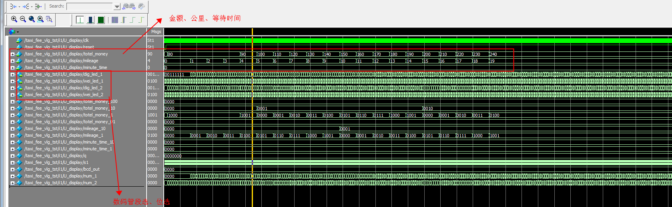Click the yellow-green dotted step toolbar icon
The width and height of the screenshot is (672, 207).
coord(142,20)
